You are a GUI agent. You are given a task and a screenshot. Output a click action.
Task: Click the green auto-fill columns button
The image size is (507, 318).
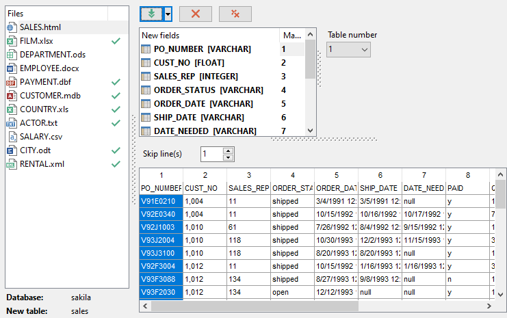tap(151, 14)
